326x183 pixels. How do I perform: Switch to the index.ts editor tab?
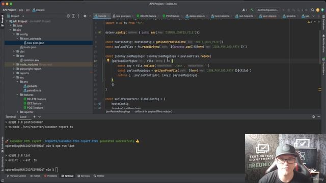pos(102,16)
